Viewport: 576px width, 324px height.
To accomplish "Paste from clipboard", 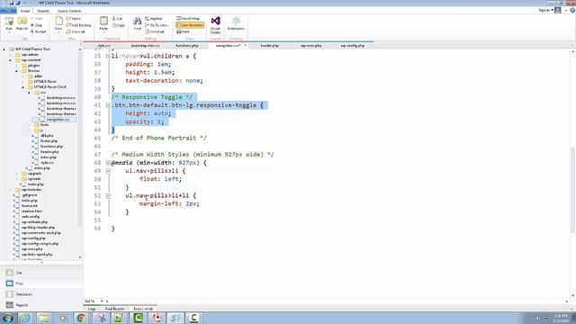I will point(103,24).
